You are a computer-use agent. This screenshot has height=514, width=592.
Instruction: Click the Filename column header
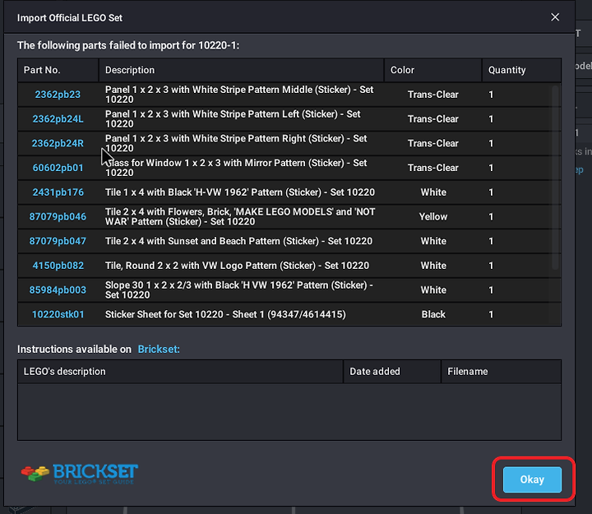pos(501,371)
